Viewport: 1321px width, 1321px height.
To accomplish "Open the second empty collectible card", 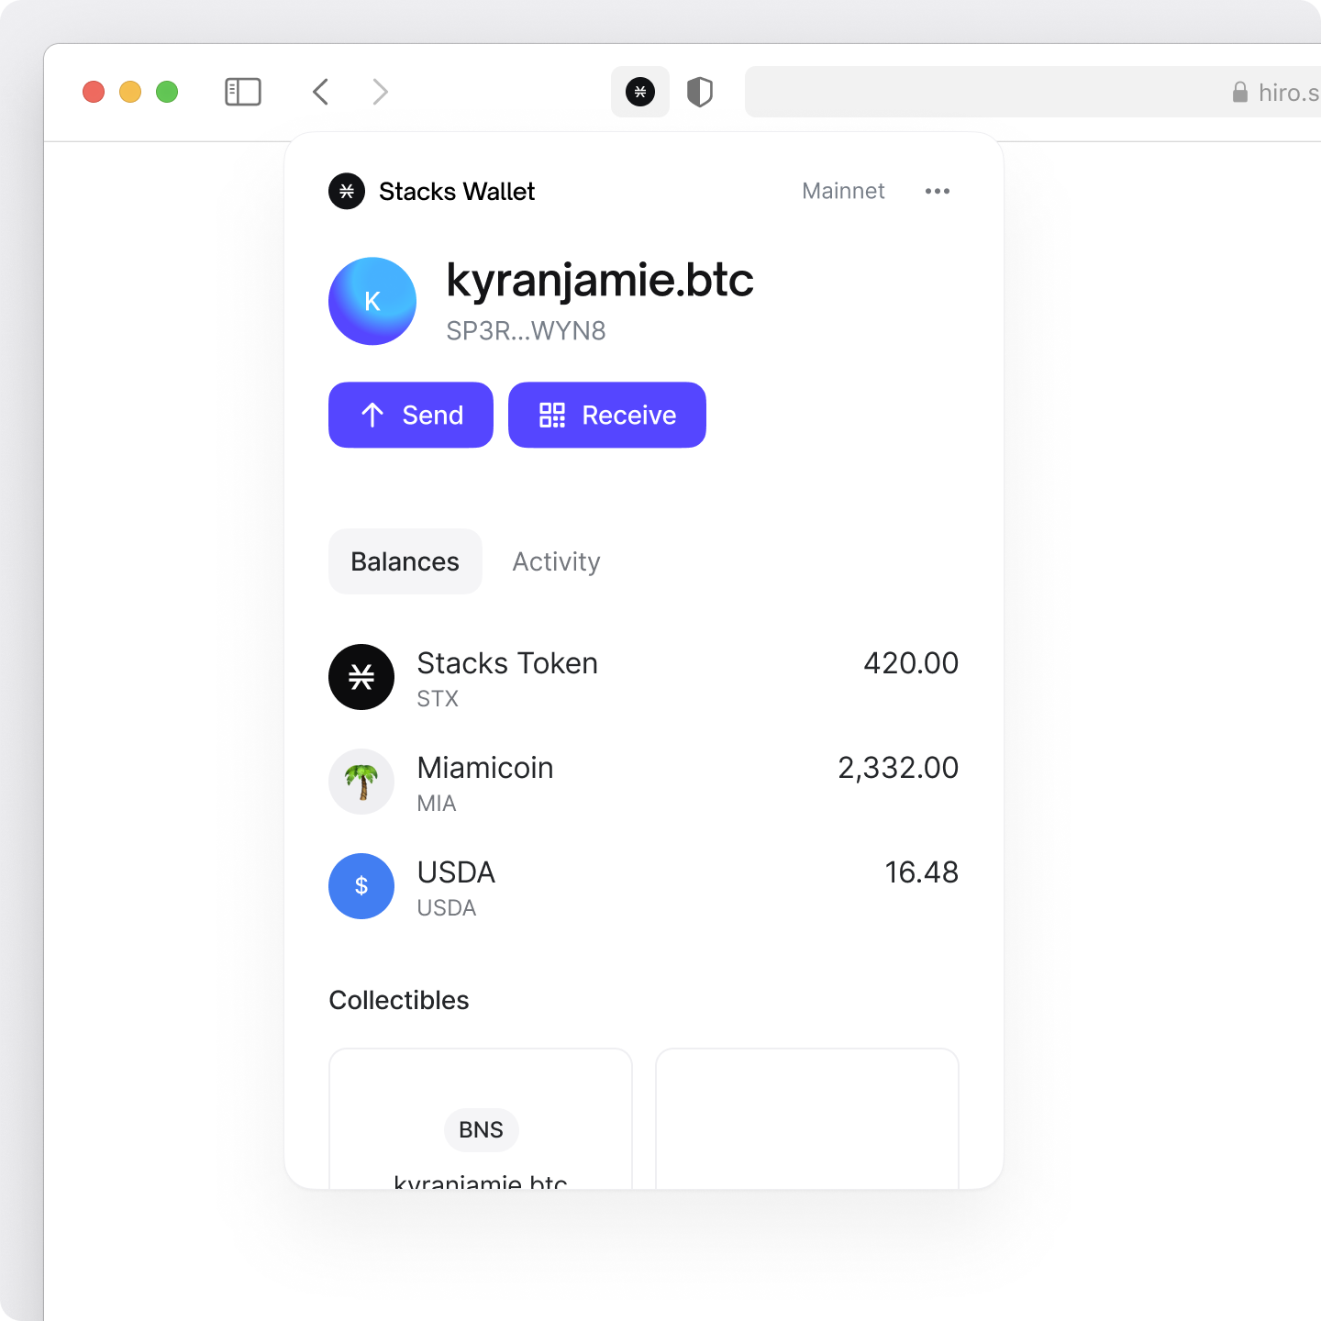I will [807, 1119].
